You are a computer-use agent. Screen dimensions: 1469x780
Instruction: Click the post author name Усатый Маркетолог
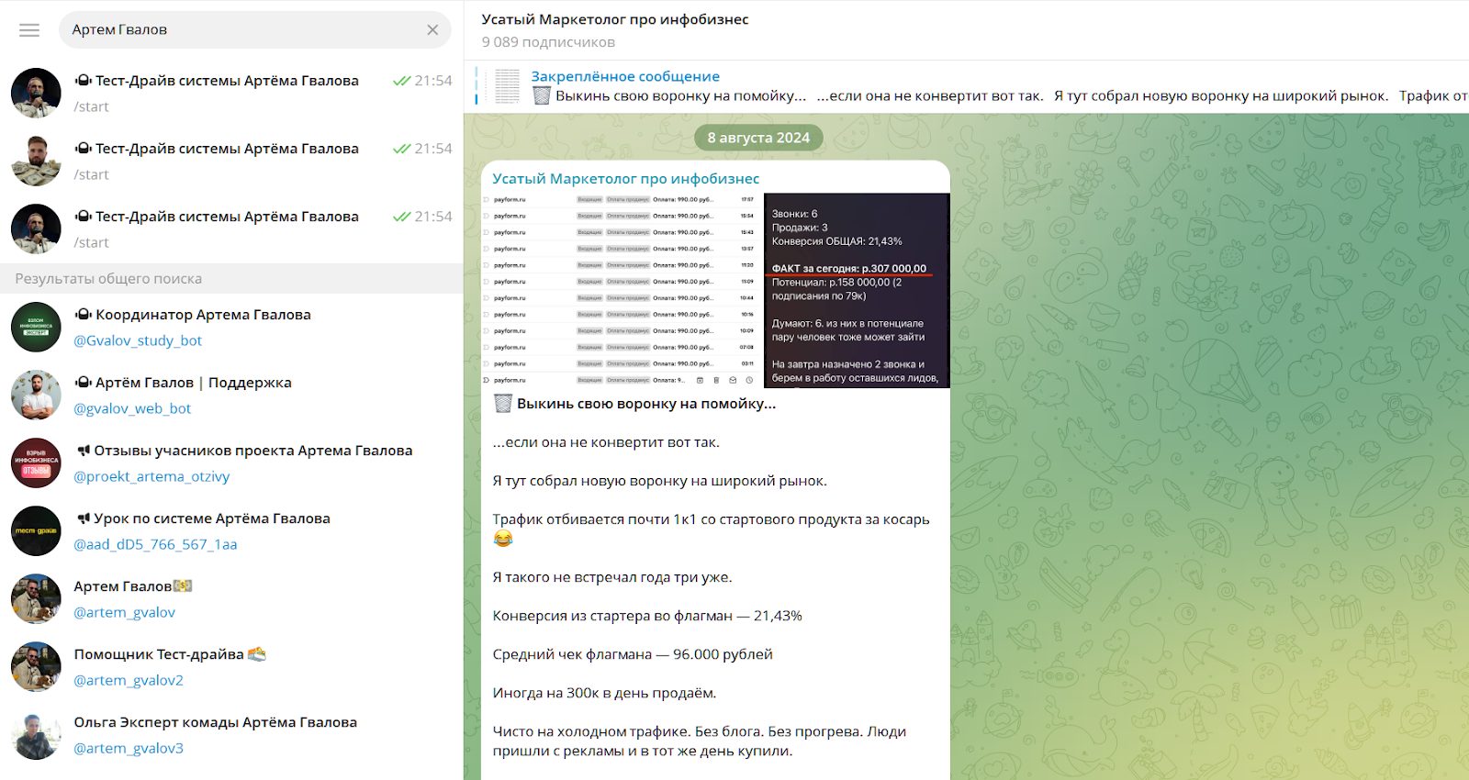coord(625,179)
